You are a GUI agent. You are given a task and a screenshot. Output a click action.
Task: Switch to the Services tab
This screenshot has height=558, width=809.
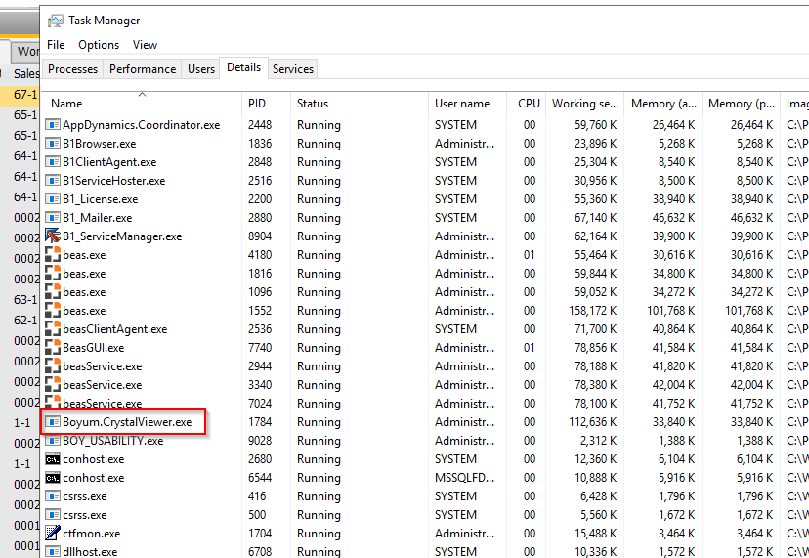[x=293, y=69]
